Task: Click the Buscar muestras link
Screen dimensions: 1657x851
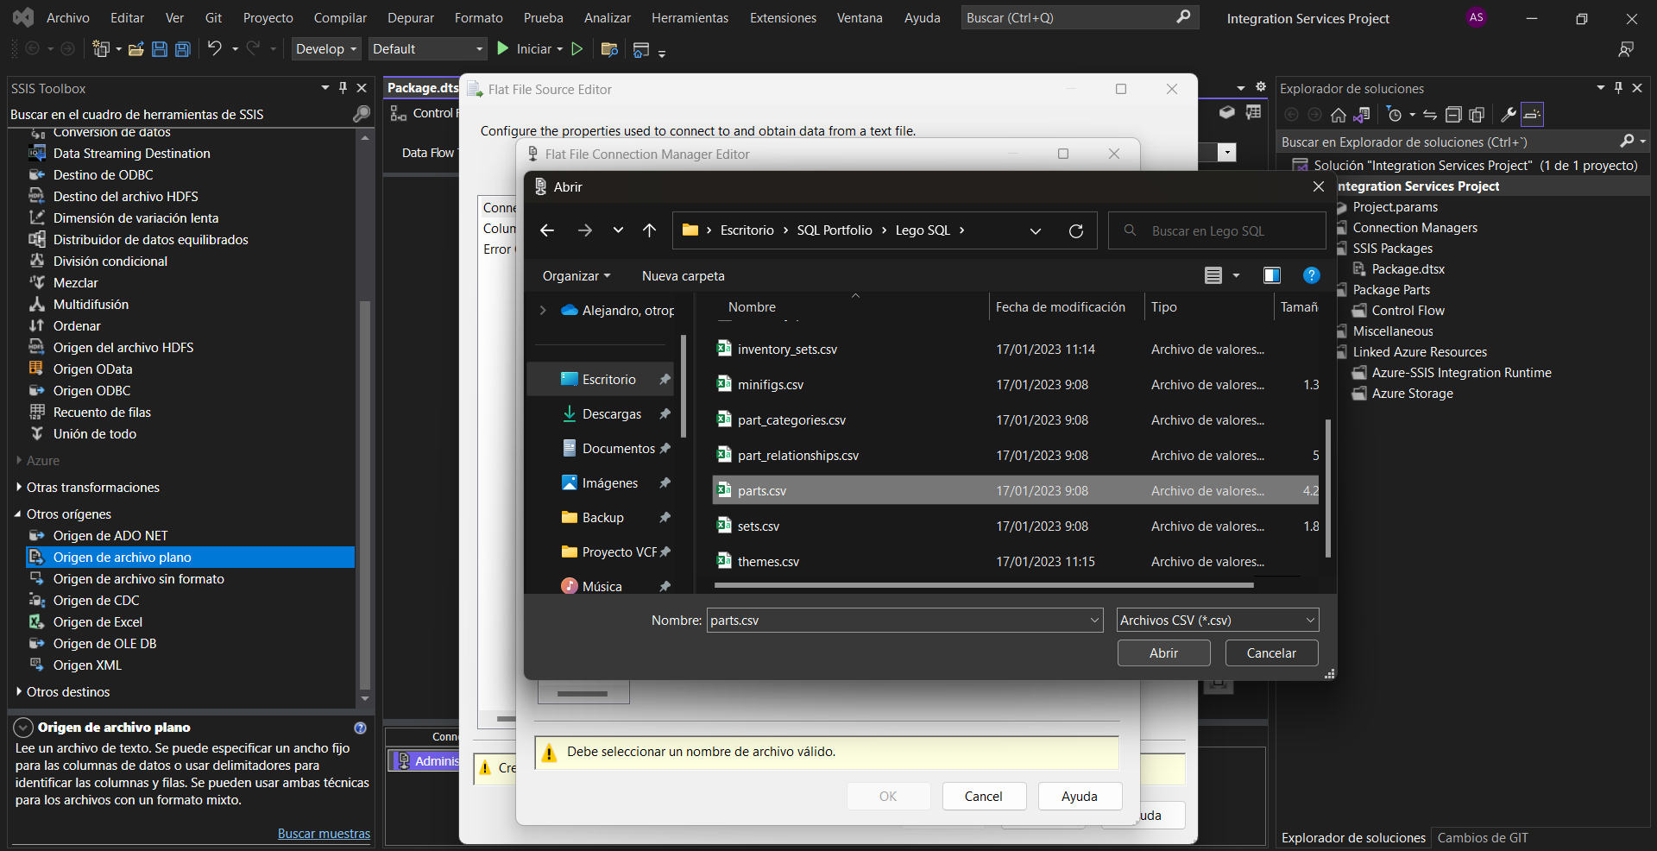Action: coord(324,834)
